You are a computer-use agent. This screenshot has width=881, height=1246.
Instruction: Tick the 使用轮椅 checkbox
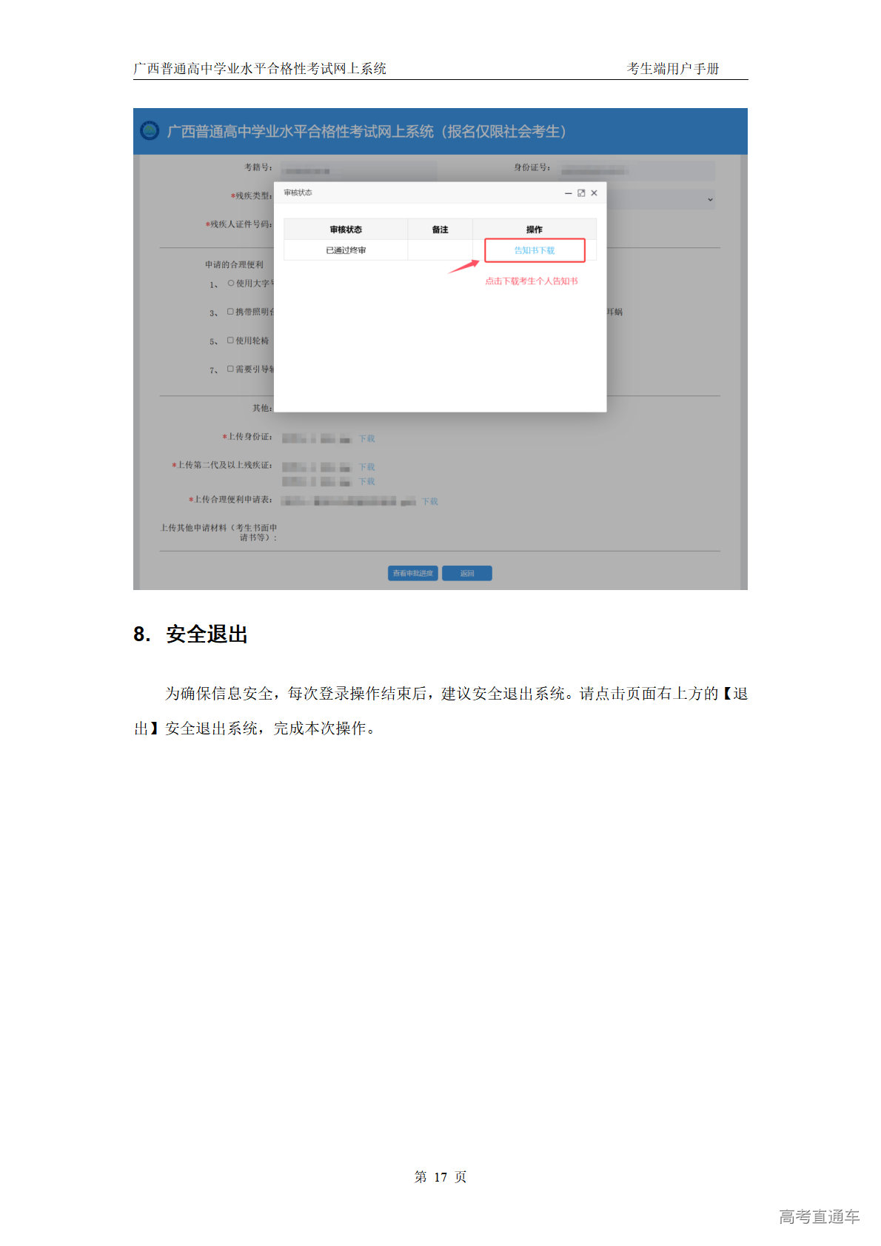(230, 341)
